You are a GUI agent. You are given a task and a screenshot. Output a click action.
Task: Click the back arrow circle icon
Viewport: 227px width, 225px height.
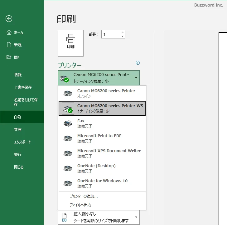(9, 18)
